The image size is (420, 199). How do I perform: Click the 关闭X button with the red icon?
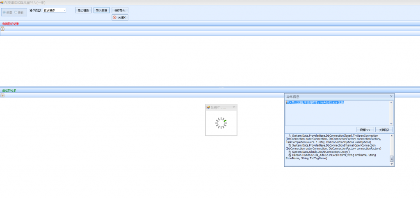(x=120, y=17)
